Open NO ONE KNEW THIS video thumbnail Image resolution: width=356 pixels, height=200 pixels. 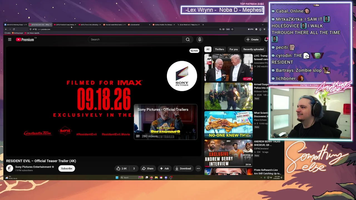click(x=229, y=125)
